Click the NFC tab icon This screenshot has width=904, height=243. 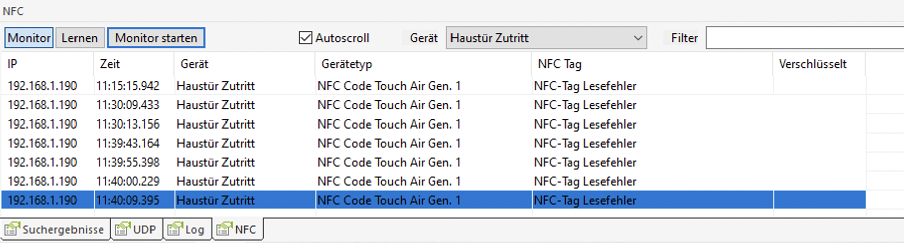click(x=224, y=229)
